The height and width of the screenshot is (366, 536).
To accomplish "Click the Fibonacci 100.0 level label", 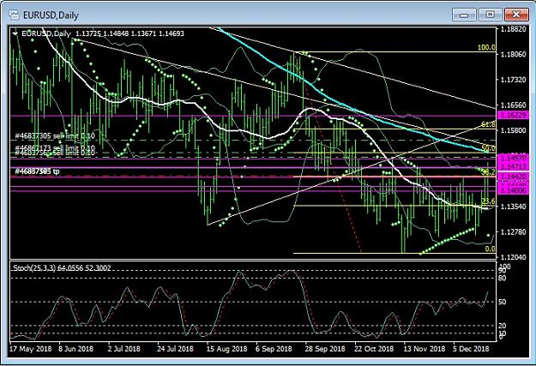I will click(x=486, y=47).
